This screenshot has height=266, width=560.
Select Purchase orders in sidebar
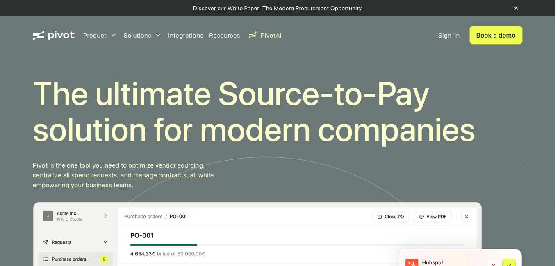(75, 259)
